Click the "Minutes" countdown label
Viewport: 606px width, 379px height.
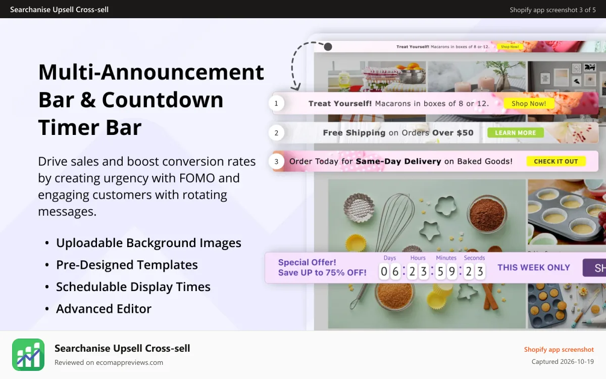[446, 258]
